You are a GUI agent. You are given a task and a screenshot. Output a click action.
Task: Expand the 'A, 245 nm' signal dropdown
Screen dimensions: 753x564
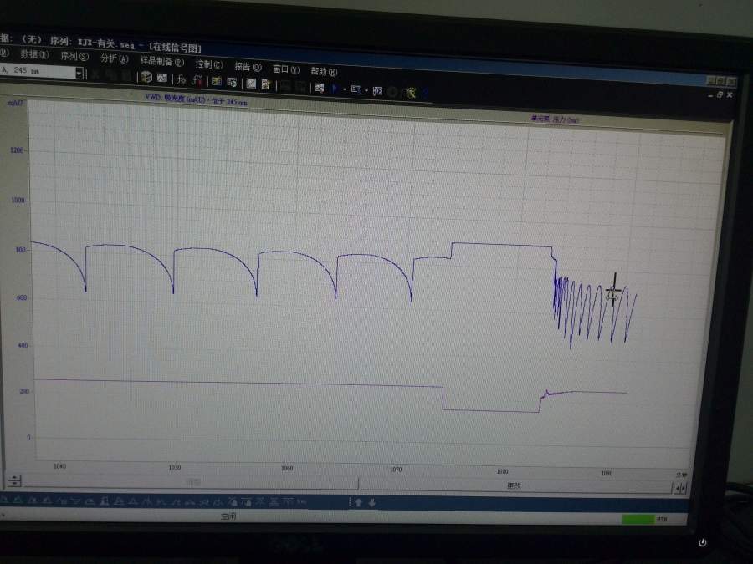coord(79,73)
